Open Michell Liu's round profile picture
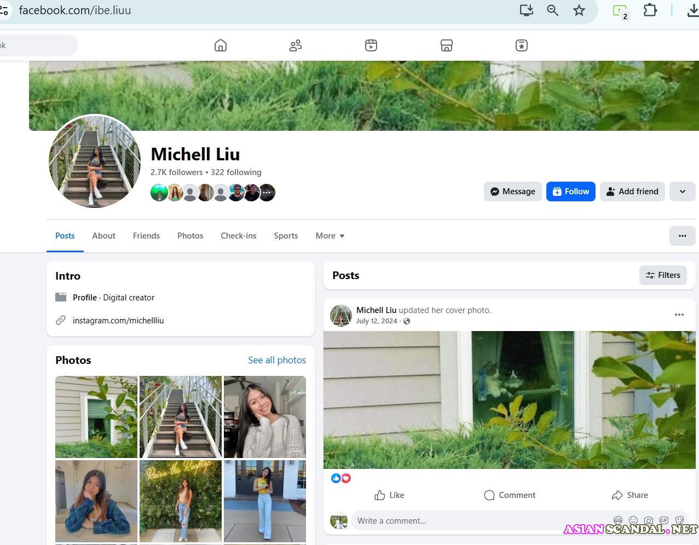 [x=95, y=161]
